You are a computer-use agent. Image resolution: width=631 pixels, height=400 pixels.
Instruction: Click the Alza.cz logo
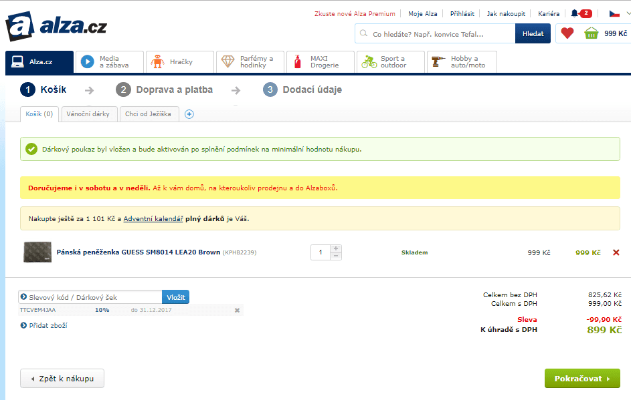coord(56,27)
